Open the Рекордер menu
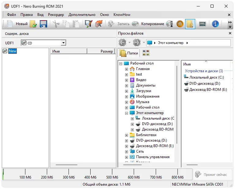235x189 pixels. [x=56, y=15]
